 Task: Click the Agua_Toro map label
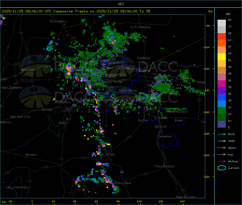point(29,70)
